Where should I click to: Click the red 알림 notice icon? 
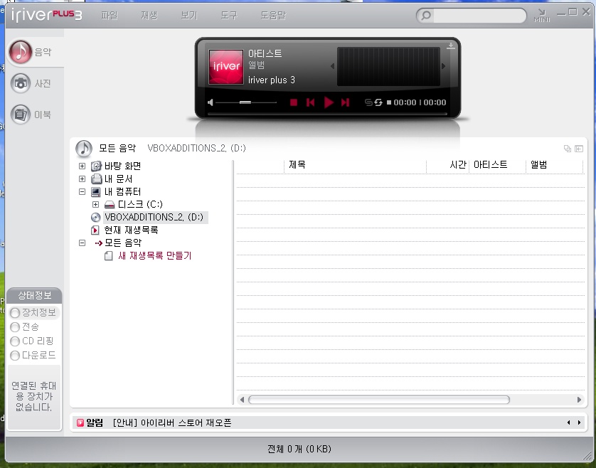80,422
